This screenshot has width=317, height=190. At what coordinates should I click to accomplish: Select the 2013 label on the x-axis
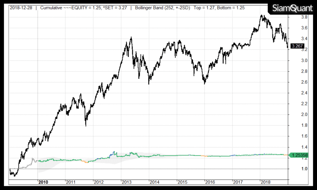126,182
